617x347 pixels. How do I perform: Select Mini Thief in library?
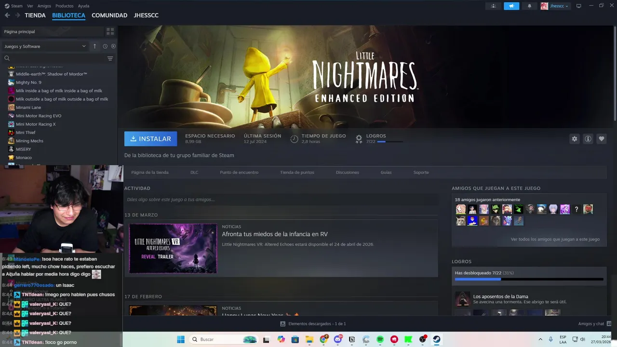coord(26,133)
